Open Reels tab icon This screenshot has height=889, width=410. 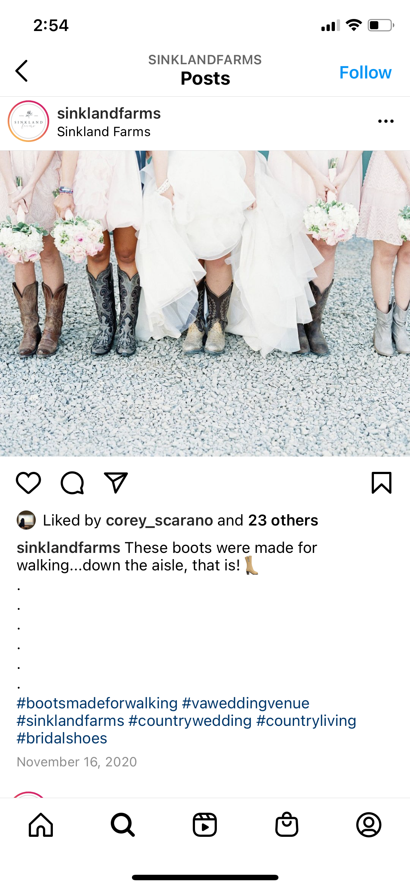tap(205, 825)
